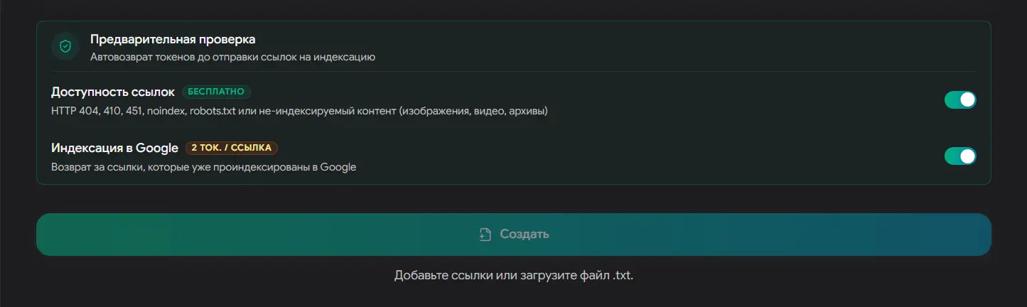Click the Добавьте ссылки или загрузите файл hint
The image size is (1027, 307).
tap(514, 275)
